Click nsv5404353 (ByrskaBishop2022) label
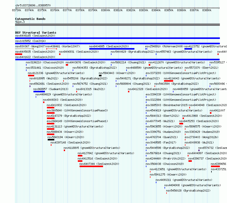 95,68
